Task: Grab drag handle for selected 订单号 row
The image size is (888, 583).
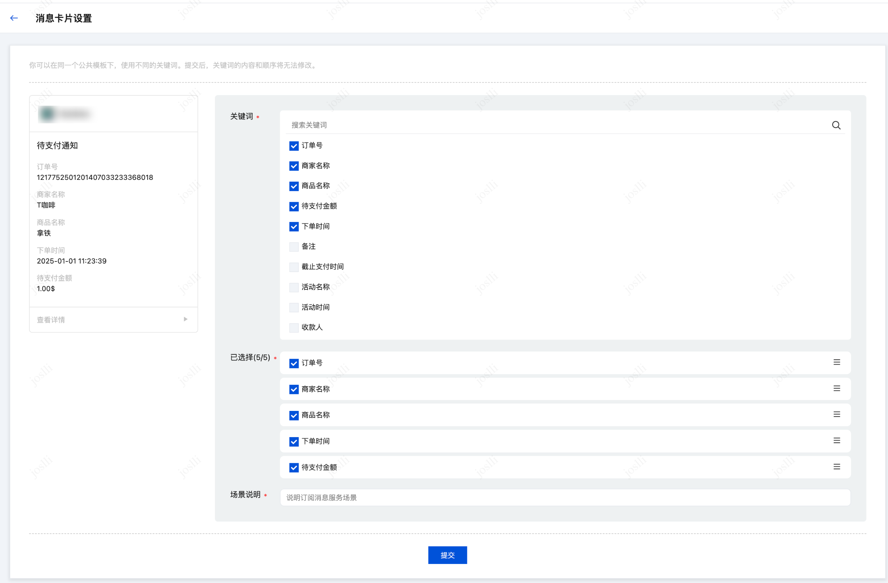Action: click(x=836, y=362)
